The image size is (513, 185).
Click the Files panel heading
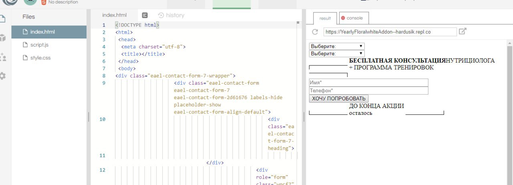point(28,17)
